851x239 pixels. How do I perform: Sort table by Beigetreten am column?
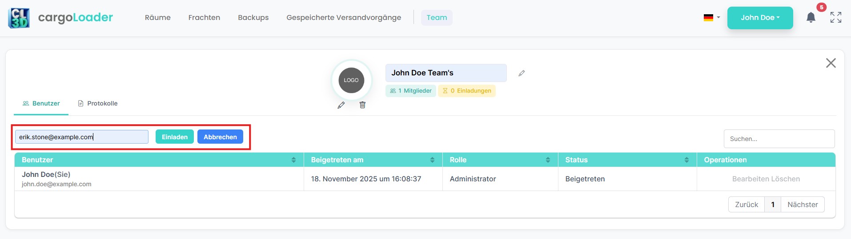(x=432, y=160)
